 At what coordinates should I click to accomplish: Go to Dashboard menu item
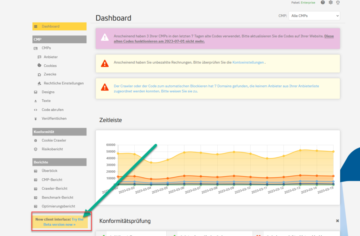59,26
